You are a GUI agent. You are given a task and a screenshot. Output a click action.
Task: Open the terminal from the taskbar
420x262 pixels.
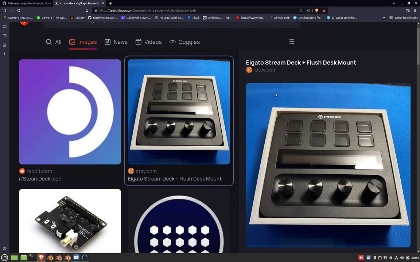[x=32, y=258]
